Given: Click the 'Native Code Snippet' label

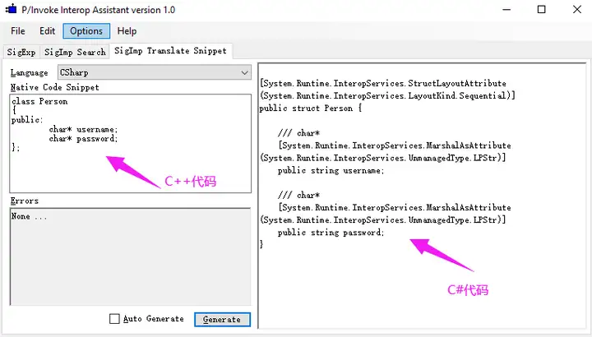Looking at the screenshot, I should 55,87.
